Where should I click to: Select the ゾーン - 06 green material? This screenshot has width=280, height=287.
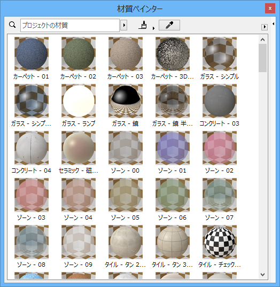click(173, 195)
